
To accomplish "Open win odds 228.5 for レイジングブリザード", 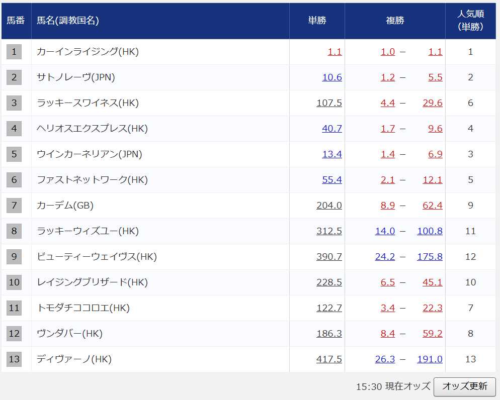I will (x=329, y=282).
